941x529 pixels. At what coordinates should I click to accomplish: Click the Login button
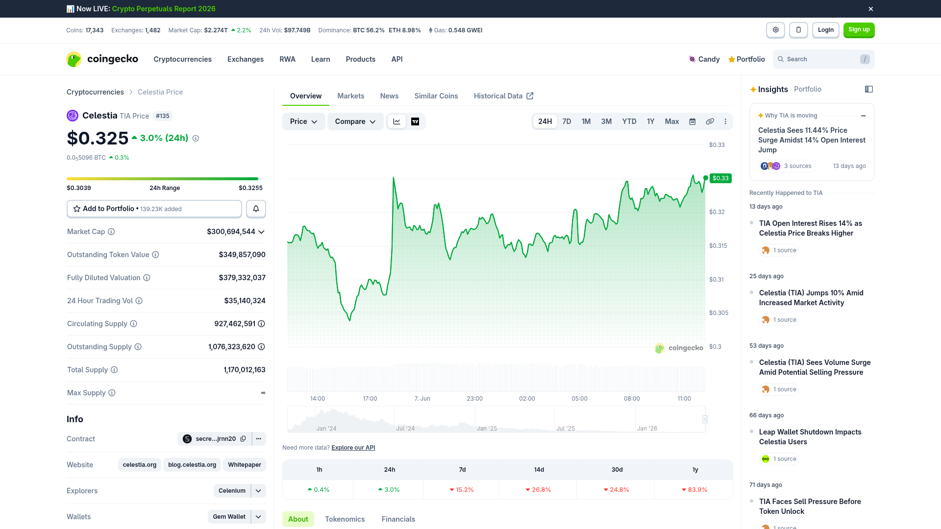point(826,30)
